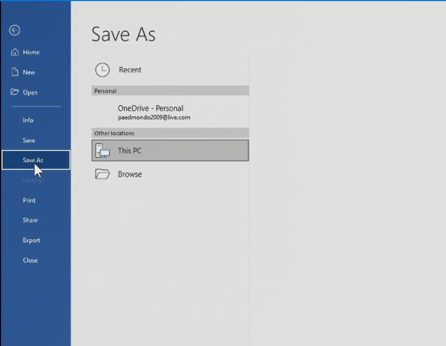The image size is (446, 346).
Task: Click the This PC computer icon
Action: [x=101, y=151]
